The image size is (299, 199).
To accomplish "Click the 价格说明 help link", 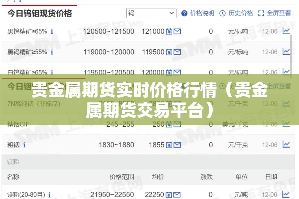I will (x=202, y=13).
